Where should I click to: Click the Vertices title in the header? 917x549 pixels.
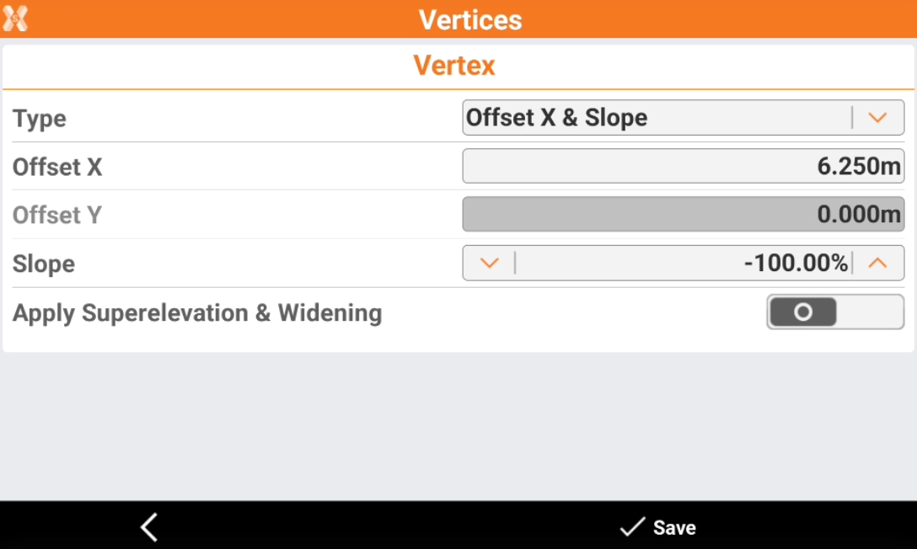pyautogui.click(x=470, y=19)
